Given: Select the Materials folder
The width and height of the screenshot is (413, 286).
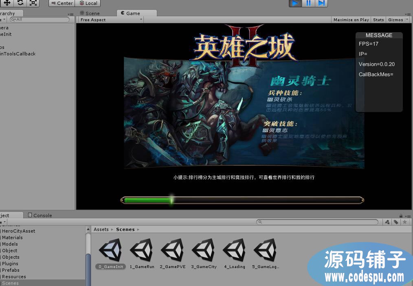Looking at the screenshot, I should [x=12, y=238].
